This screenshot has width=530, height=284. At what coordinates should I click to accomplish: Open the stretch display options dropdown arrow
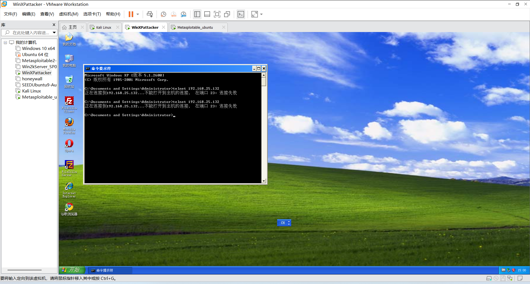pos(261,14)
